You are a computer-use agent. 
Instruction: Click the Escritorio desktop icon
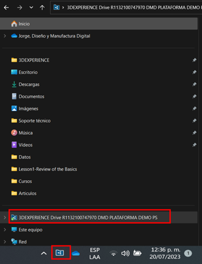[x=14, y=72]
